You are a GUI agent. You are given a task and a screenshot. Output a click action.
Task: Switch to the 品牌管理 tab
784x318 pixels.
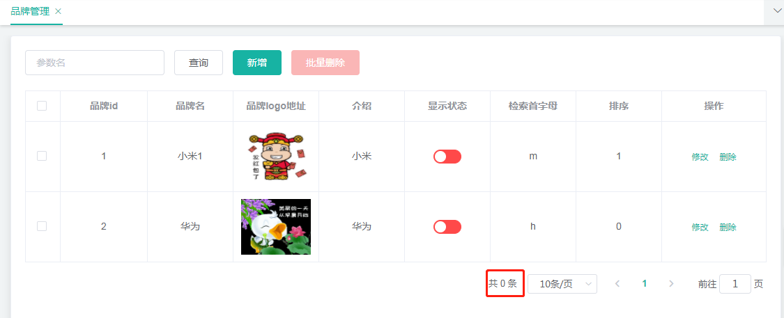pos(30,11)
